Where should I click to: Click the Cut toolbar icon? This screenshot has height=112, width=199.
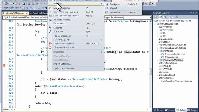[29, 4]
